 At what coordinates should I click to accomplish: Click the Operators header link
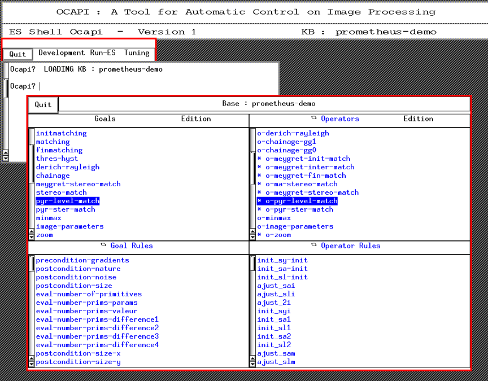pos(340,119)
